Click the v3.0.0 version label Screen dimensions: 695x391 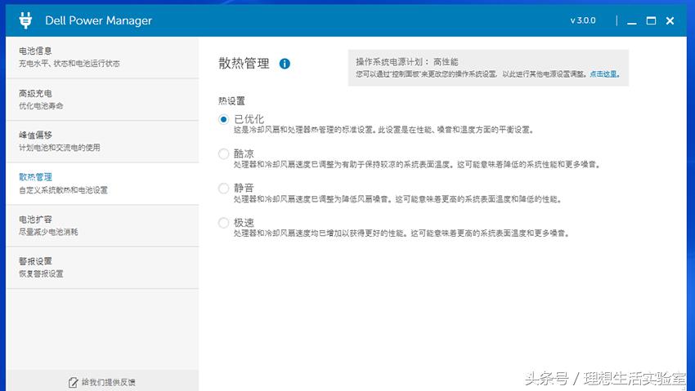coord(583,20)
